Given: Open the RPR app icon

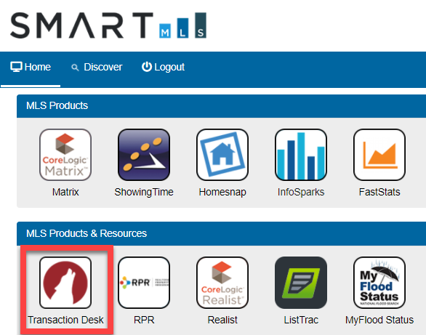Looking at the screenshot, I should coord(144,283).
